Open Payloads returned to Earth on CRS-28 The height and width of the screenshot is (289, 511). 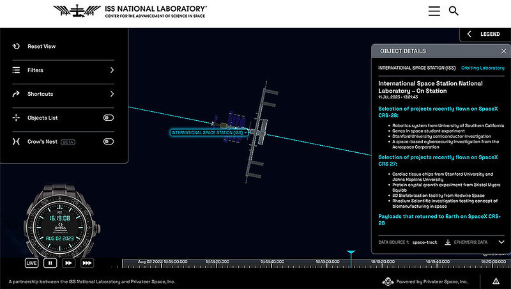tap(439, 219)
